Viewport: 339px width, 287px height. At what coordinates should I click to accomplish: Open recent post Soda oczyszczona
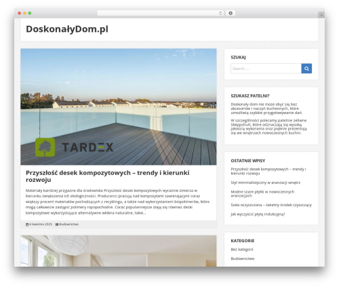click(271, 205)
